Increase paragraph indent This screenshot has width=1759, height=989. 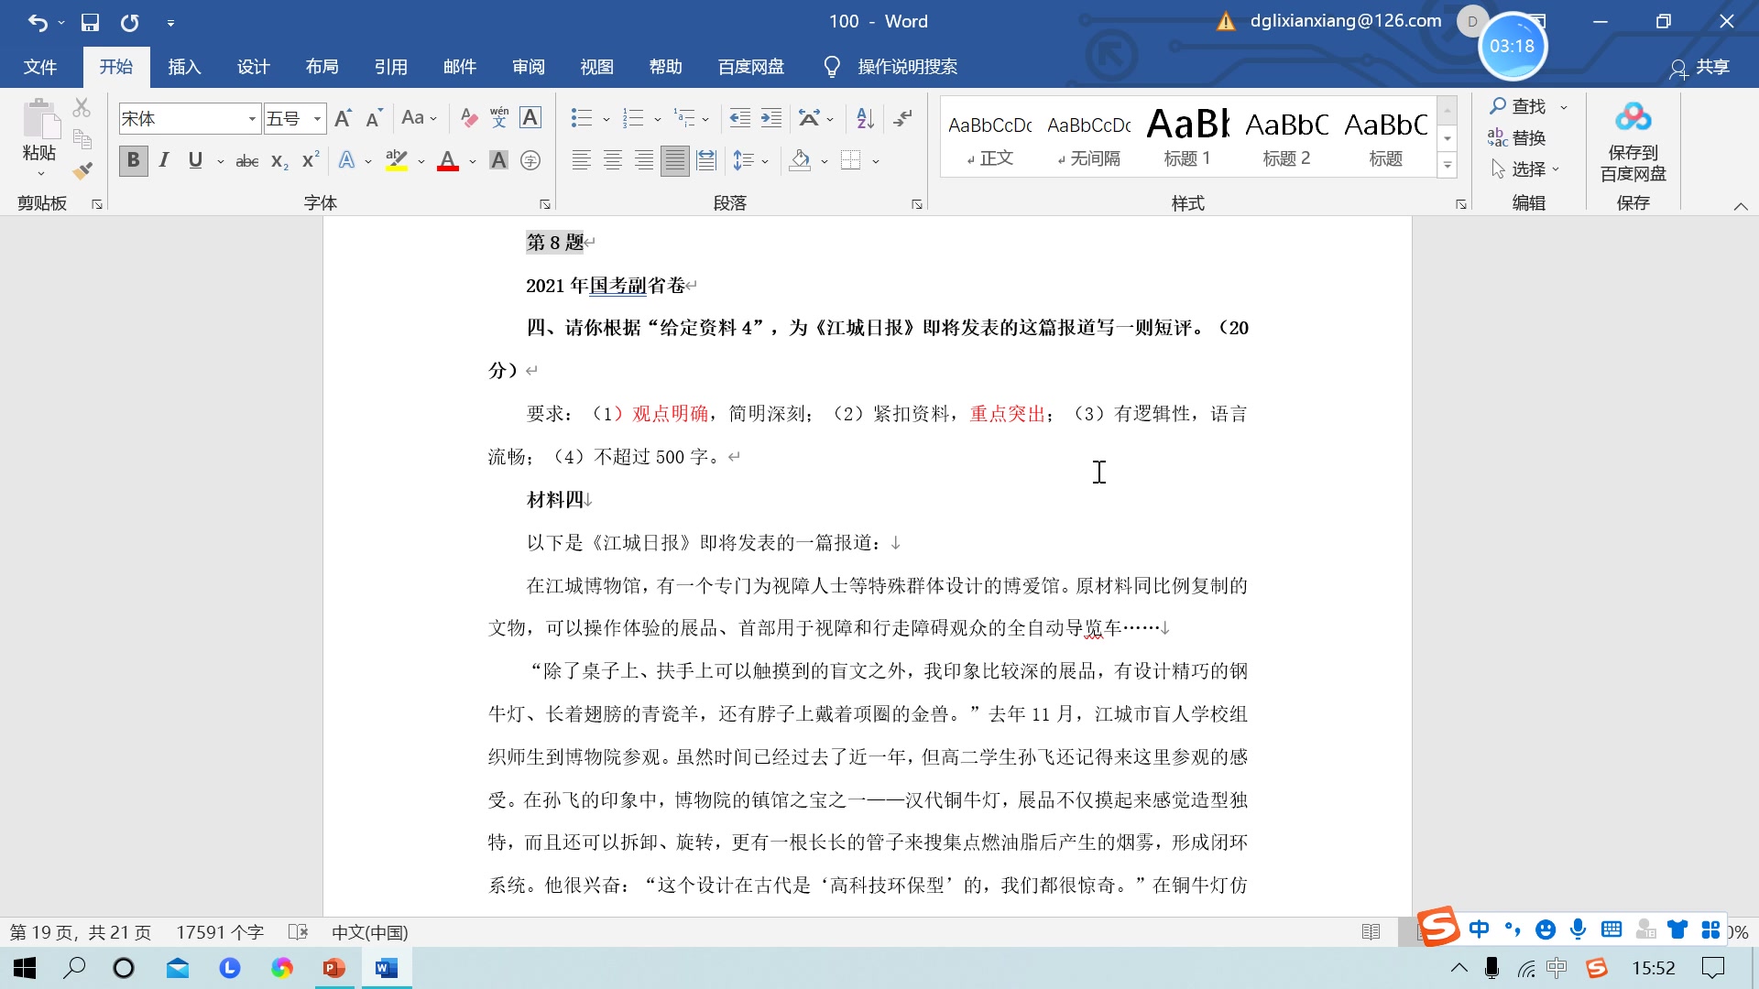771,118
